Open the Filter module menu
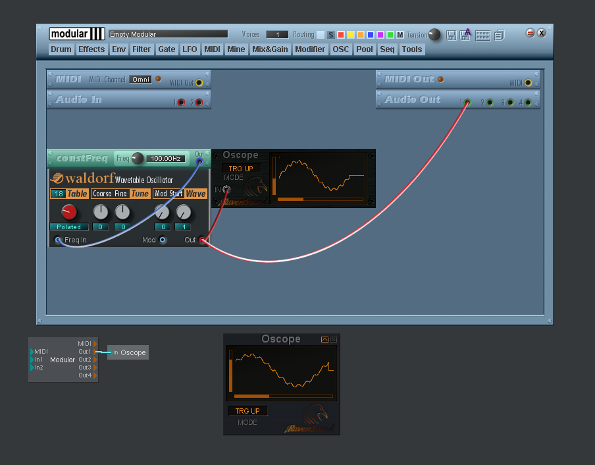 pyautogui.click(x=142, y=49)
